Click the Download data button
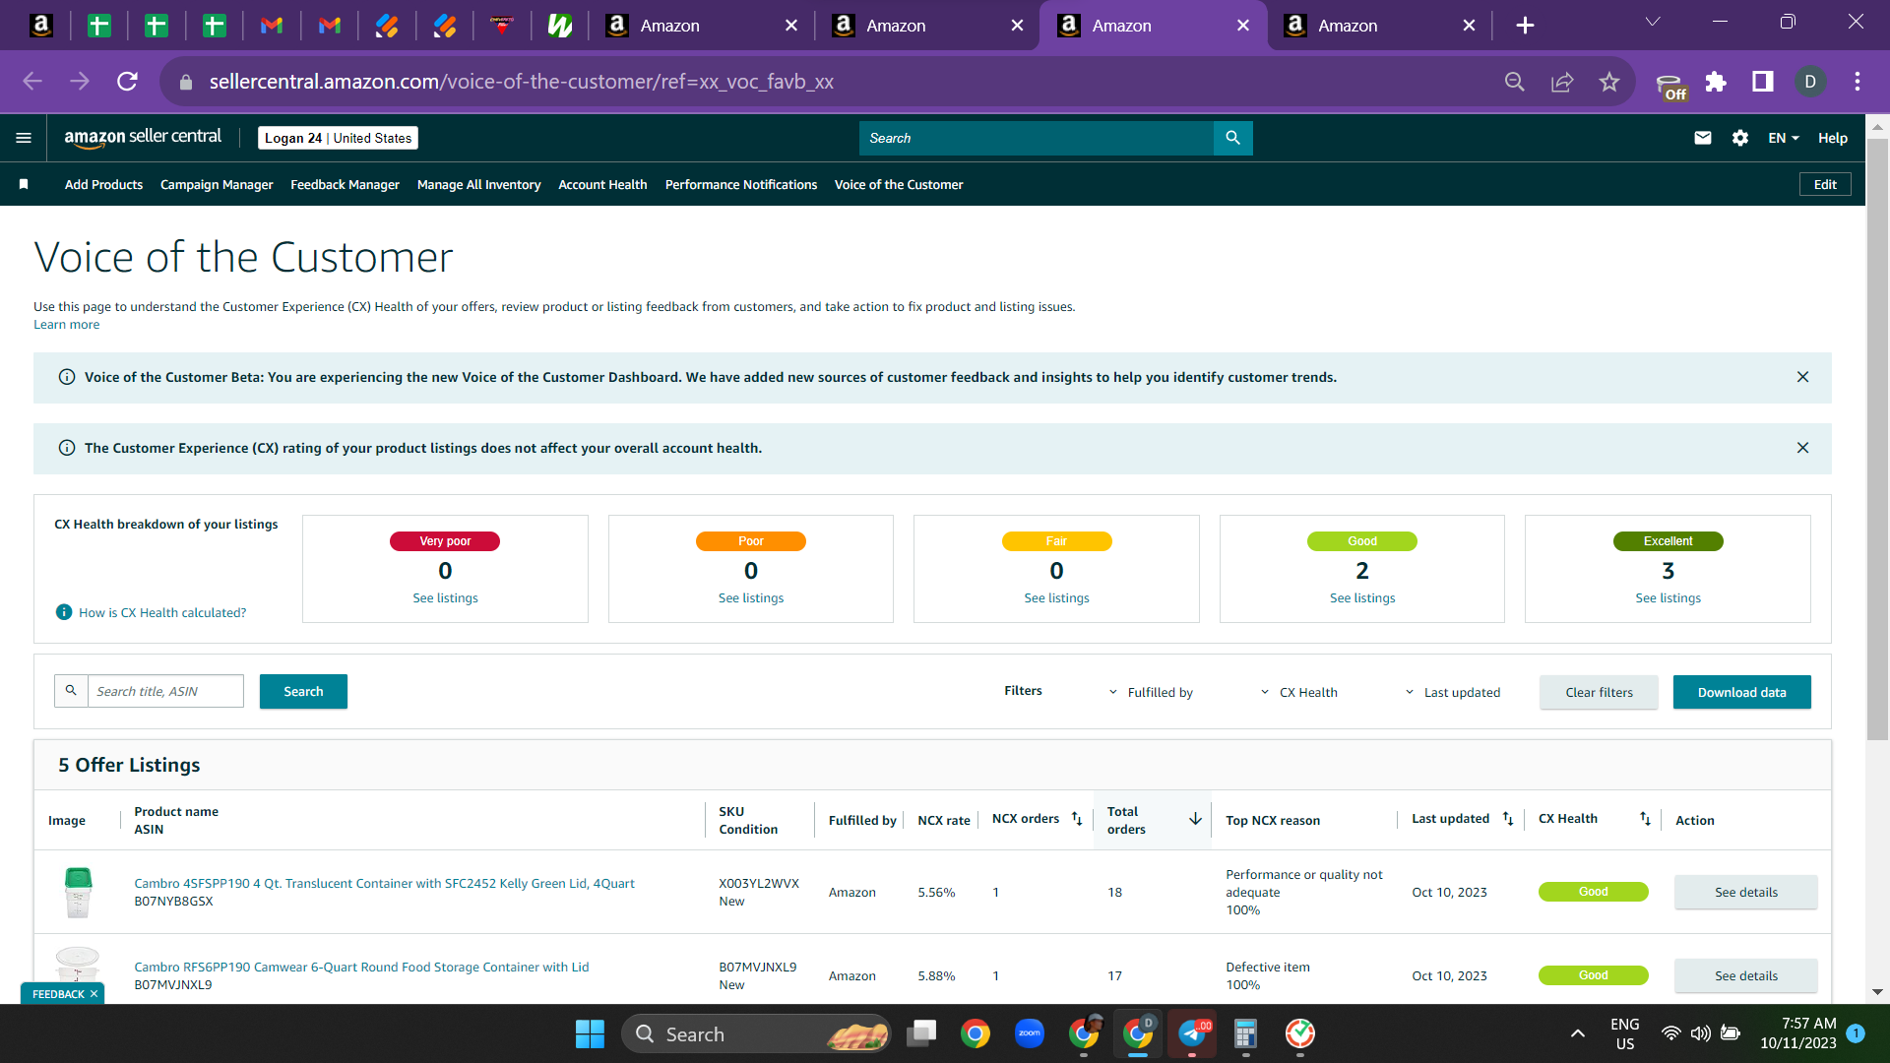This screenshot has height=1063, width=1890. [1741, 692]
